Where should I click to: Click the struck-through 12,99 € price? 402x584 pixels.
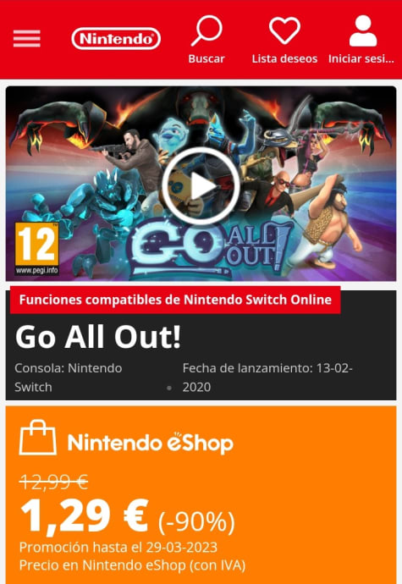click(53, 482)
